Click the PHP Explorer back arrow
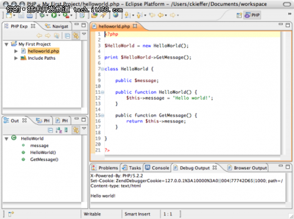This screenshot has width=294, height=219. point(39,36)
